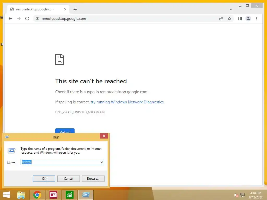Image resolution: width=267 pixels, height=200 pixels.
Task: Click OK in the Run dialog
Action: pyautogui.click(x=44, y=179)
